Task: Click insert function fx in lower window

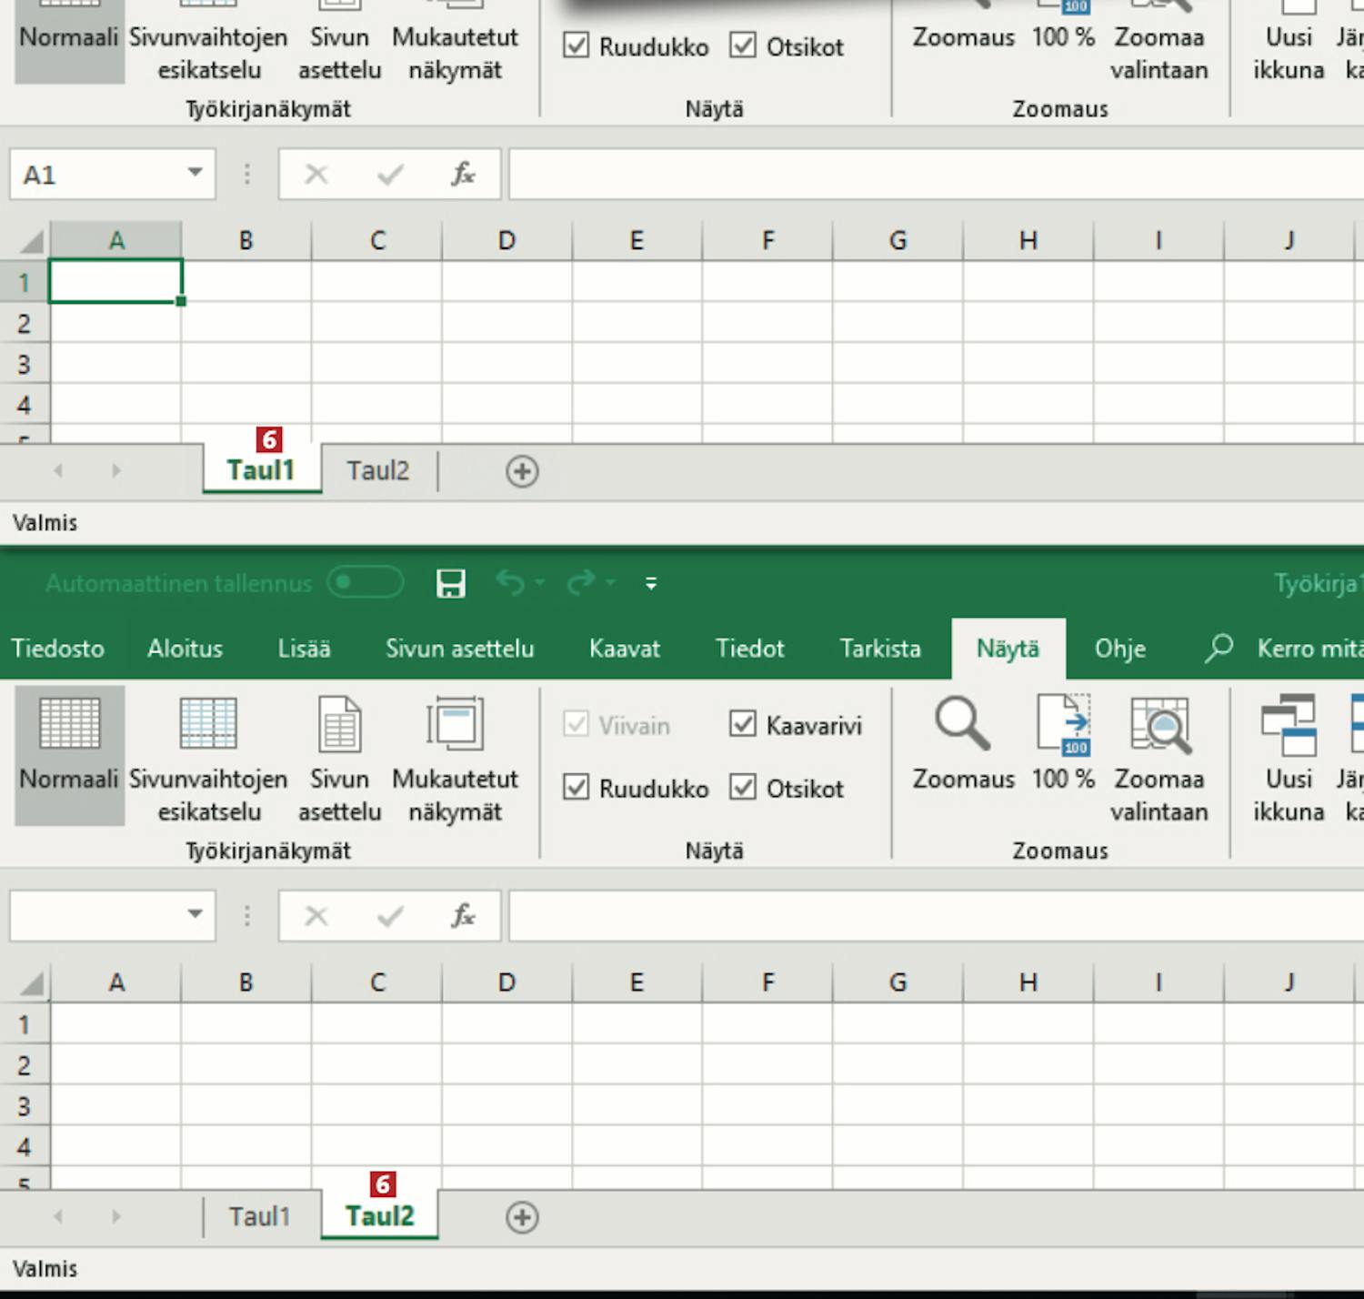Action: coord(463,915)
